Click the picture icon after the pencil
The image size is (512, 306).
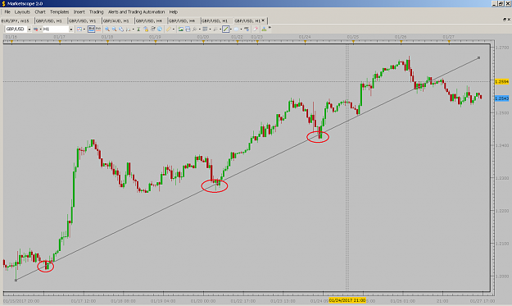click(180, 29)
